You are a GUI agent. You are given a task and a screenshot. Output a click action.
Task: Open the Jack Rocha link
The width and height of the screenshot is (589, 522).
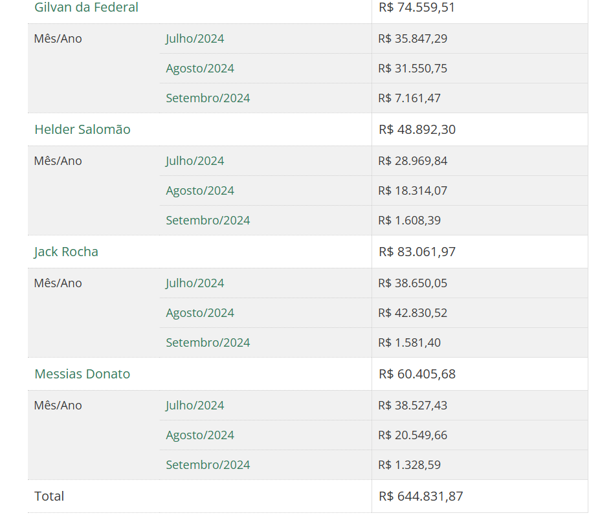point(66,252)
